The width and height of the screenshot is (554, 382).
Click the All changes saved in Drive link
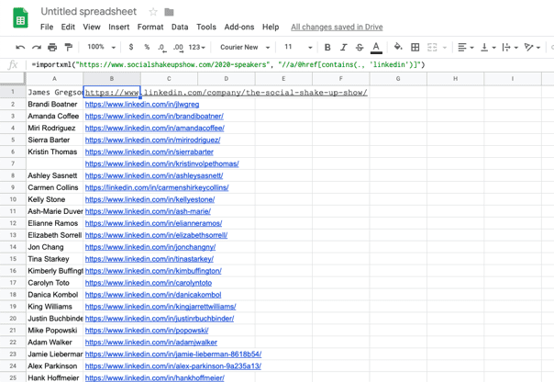337,27
